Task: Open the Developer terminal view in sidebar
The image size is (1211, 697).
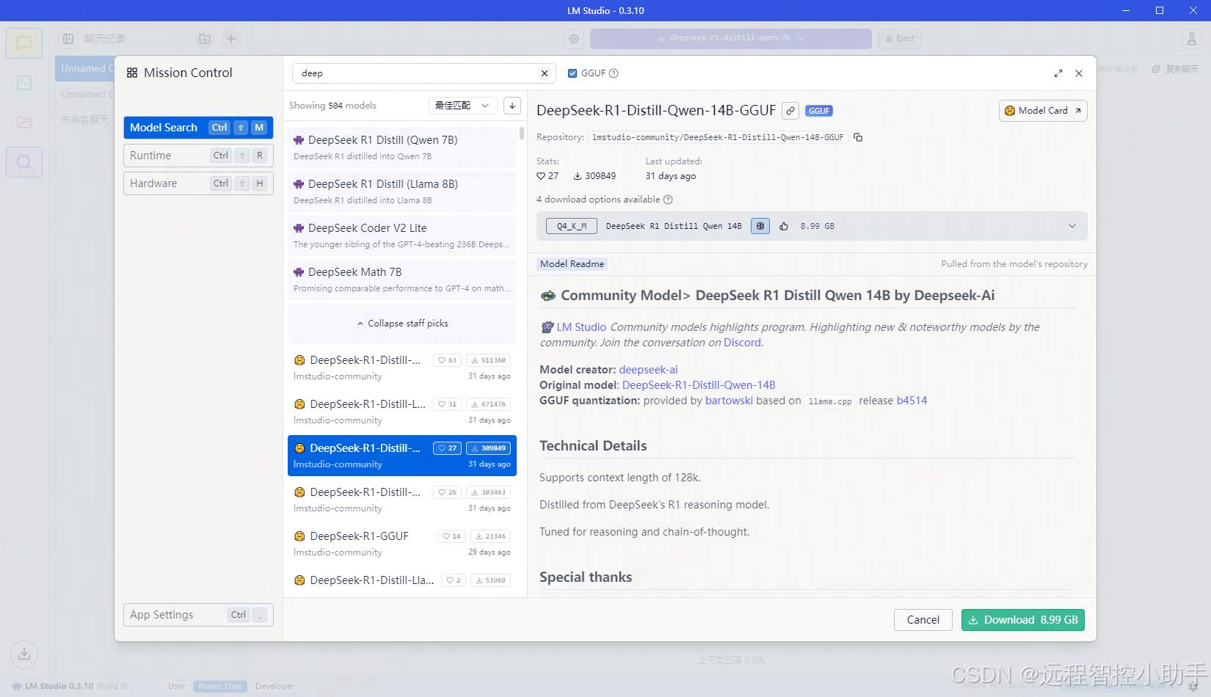Action: (24, 83)
